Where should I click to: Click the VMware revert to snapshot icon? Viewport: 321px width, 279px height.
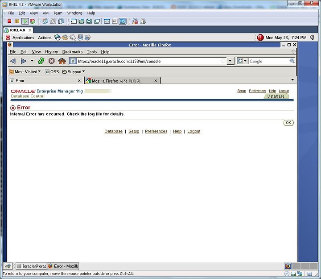tap(53, 21)
